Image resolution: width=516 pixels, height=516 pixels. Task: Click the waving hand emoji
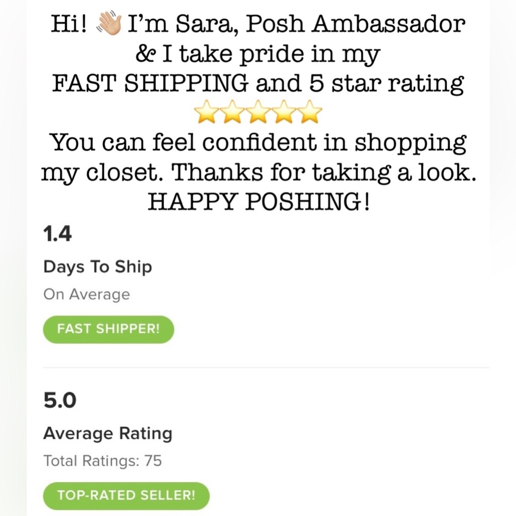(x=109, y=23)
